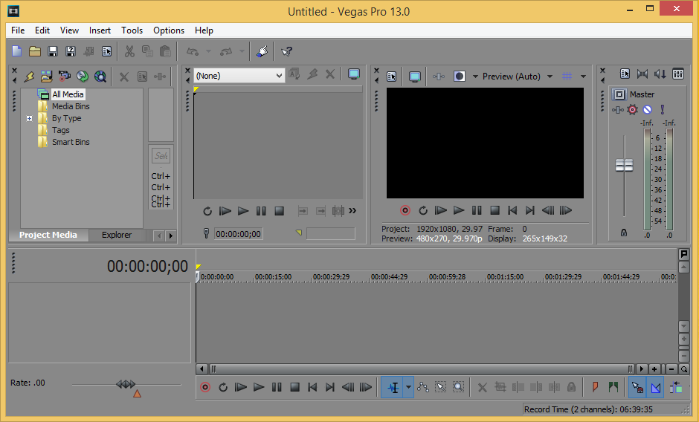Click the Capture Video camera icon

point(64,77)
